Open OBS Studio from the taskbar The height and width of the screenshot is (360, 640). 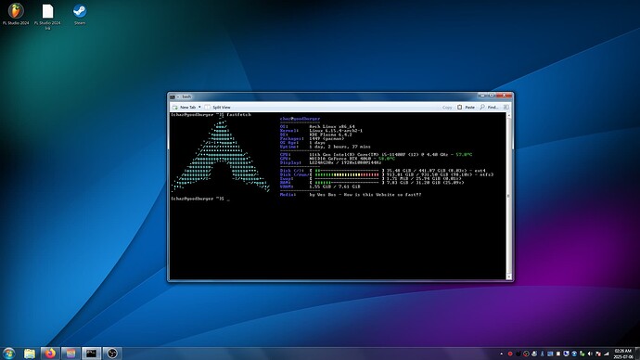pyautogui.click(x=112, y=354)
